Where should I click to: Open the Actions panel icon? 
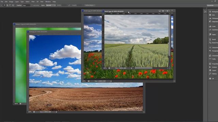click(x=210, y=67)
